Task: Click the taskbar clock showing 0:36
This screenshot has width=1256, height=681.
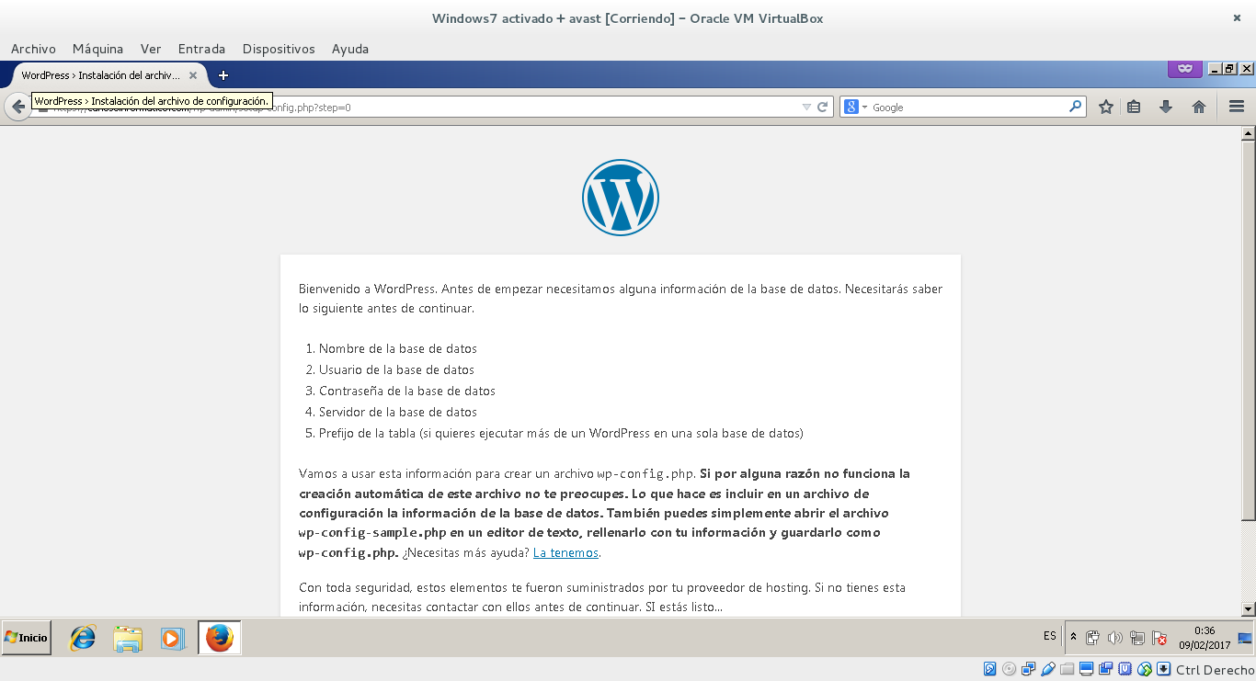Action: click(1205, 637)
